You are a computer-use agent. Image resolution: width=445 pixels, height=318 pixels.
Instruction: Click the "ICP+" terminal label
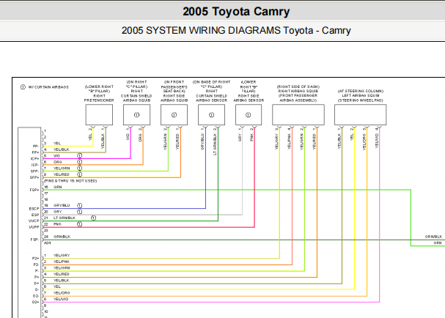[x=34, y=159]
